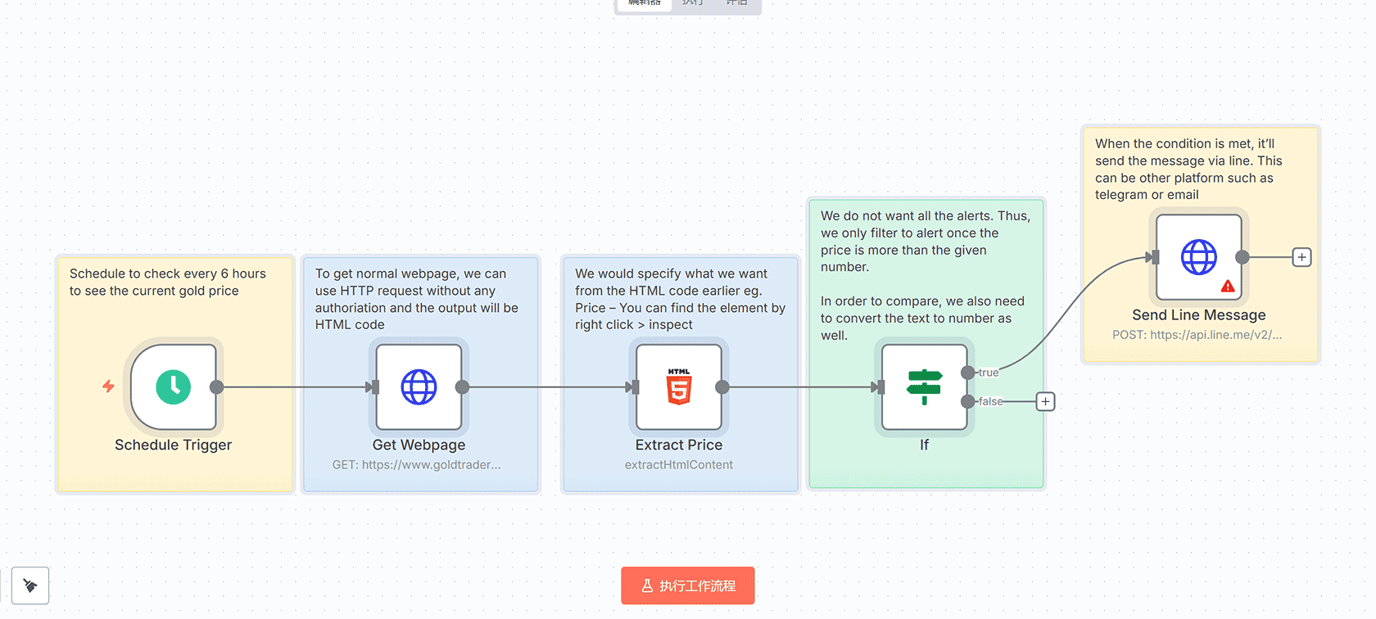1376x619 pixels.
Task: Click the Extract Price node label
Action: (x=678, y=445)
